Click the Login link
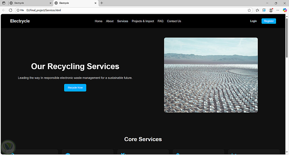The image size is (289, 155). pyautogui.click(x=253, y=21)
